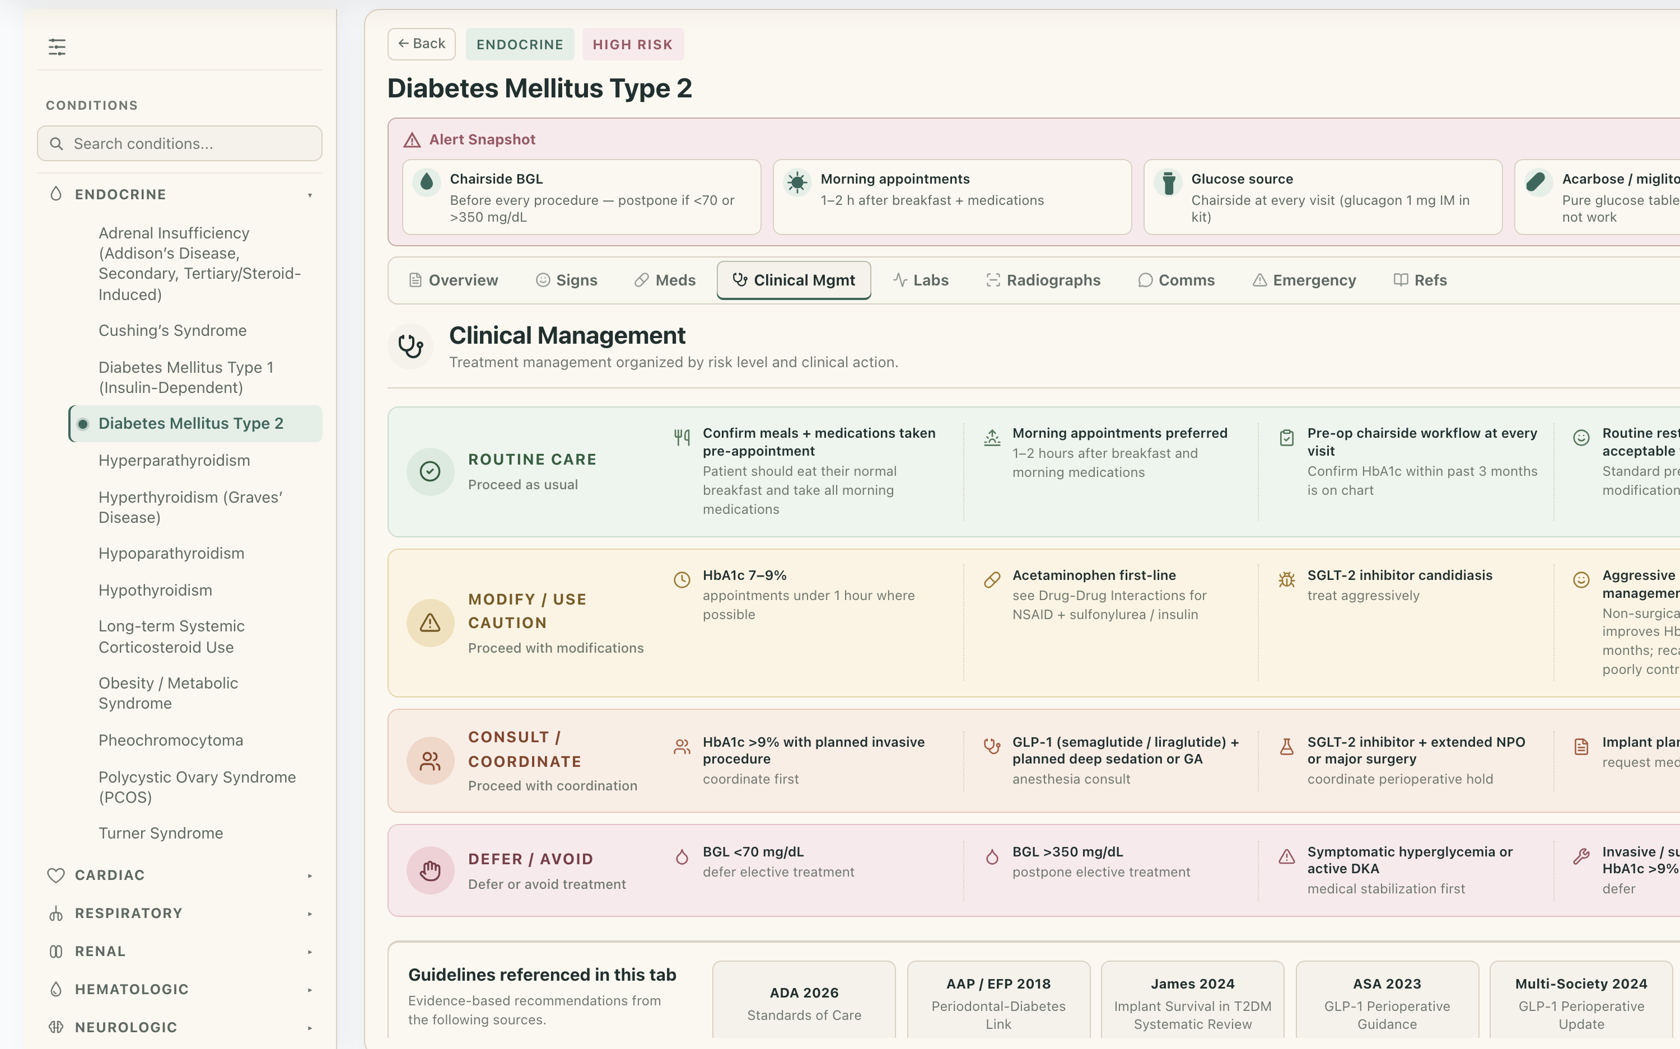Open Long-term Systemic Corticosteroid Use
The width and height of the screenshot is (1680, 1049).
tap(195, 637)
